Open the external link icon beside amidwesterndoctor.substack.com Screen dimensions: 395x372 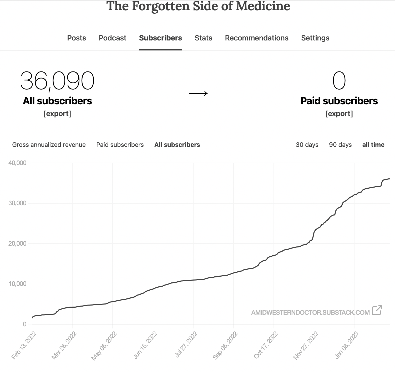[x=377, y=310]
